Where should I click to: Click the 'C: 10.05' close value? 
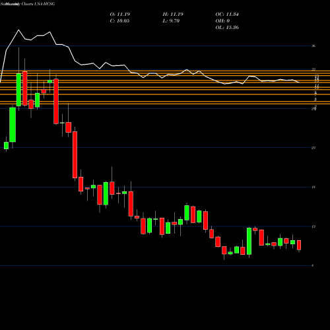119,21
